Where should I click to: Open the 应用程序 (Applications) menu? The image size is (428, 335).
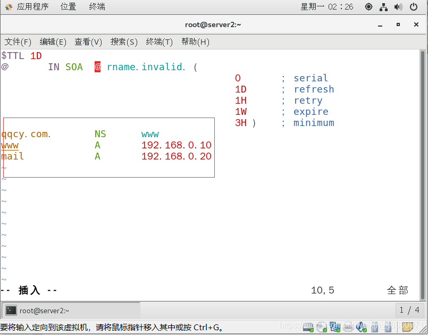point(32,6)
